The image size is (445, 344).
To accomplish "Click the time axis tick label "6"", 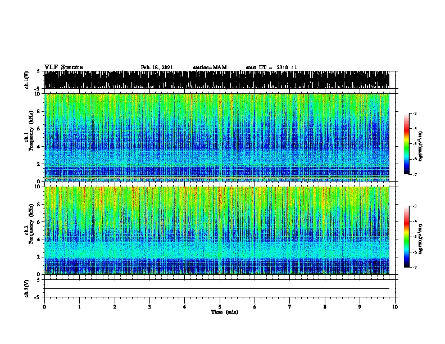I will click(255, 307).
